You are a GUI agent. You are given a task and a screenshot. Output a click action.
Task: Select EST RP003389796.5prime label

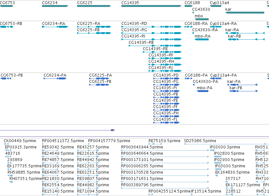coord(142,185)
